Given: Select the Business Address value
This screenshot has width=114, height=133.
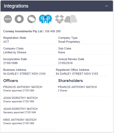Looking at the screenshot, I should coord(24,74).
